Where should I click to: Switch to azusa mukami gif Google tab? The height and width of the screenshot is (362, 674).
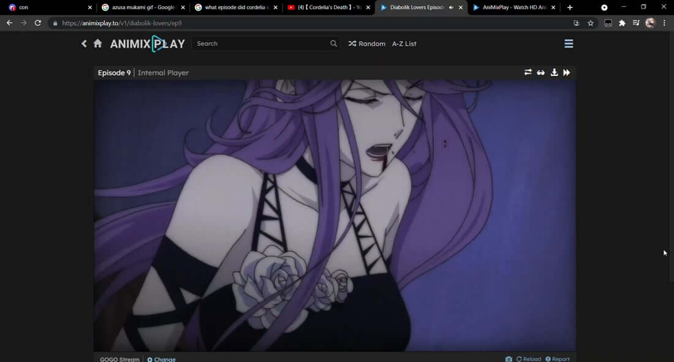click(x=142, y=7)
